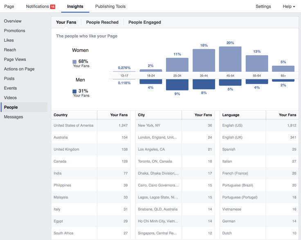Select the Los Angeles, CA city row
Image resolution: width=301 pixels, height=240 pixels.
pos(175,150)
